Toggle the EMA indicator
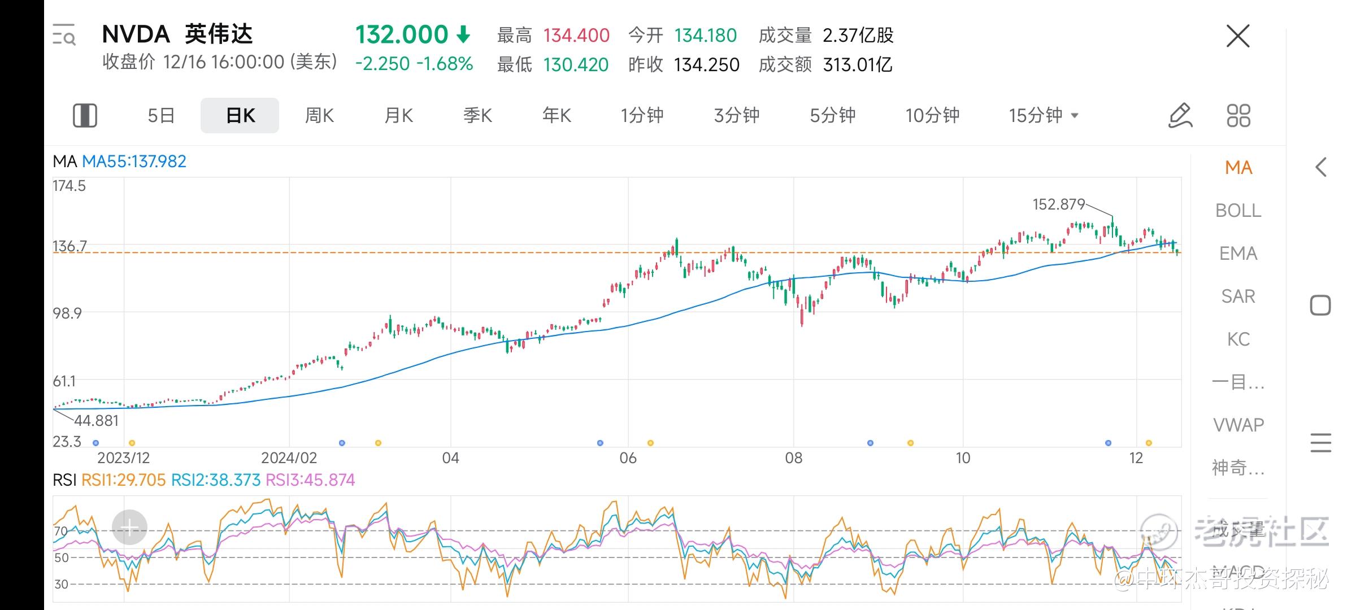The image size is (1356, 610). (x=1238, y=254)
